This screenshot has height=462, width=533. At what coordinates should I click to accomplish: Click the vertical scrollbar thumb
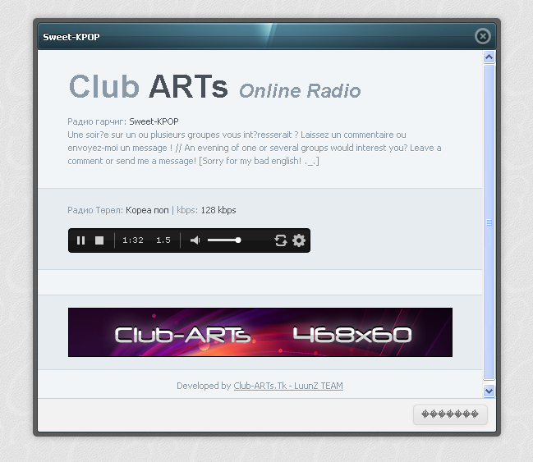tap(489, 222)
